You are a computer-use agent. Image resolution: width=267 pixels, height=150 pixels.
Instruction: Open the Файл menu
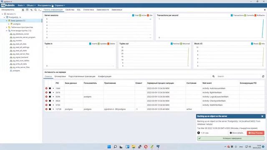point(21,5)
